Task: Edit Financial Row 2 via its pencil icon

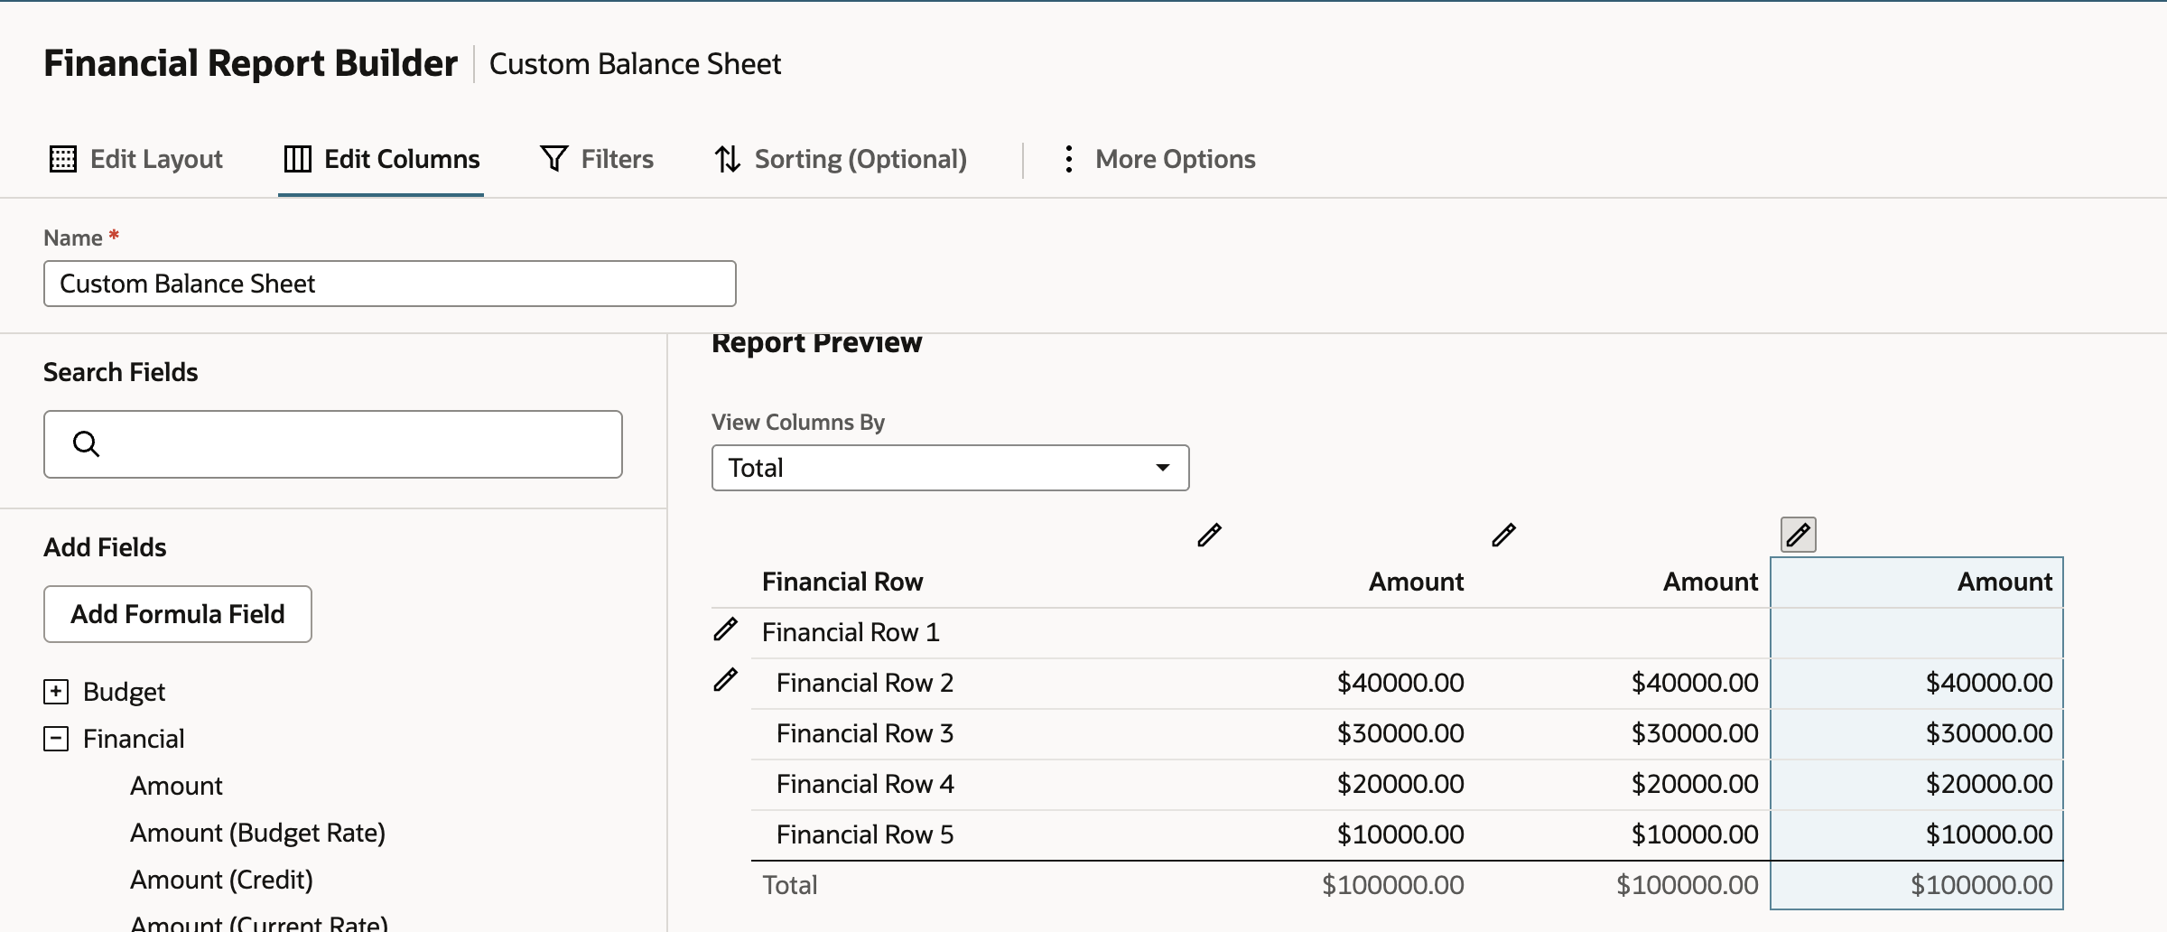Action: [x=725, y=680]
